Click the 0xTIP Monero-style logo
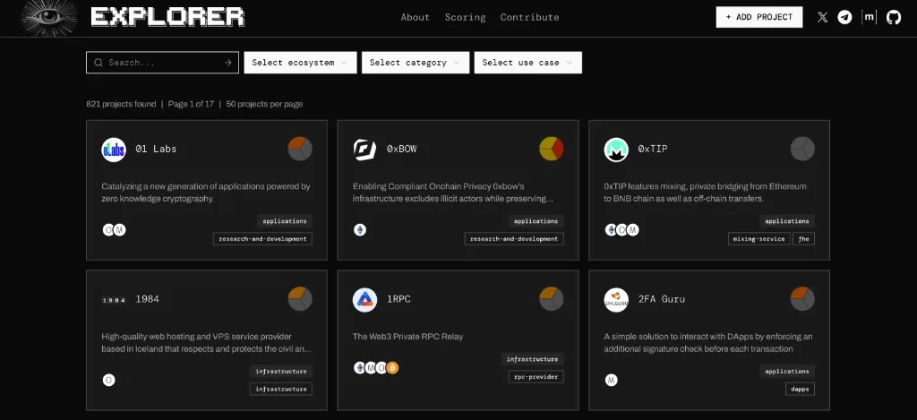The image size is (917, 420). (x=616, y=150)
